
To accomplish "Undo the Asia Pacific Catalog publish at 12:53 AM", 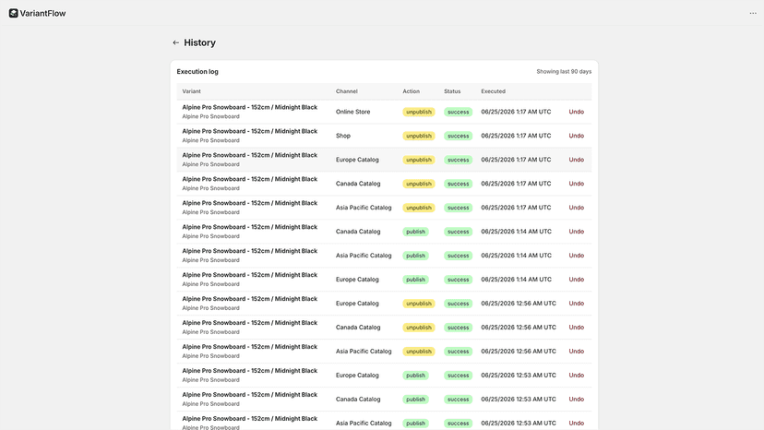I will [x=576, y=423].
